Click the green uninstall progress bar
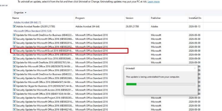The width and height of the screenshot is (222, 111). click(161, 84)
